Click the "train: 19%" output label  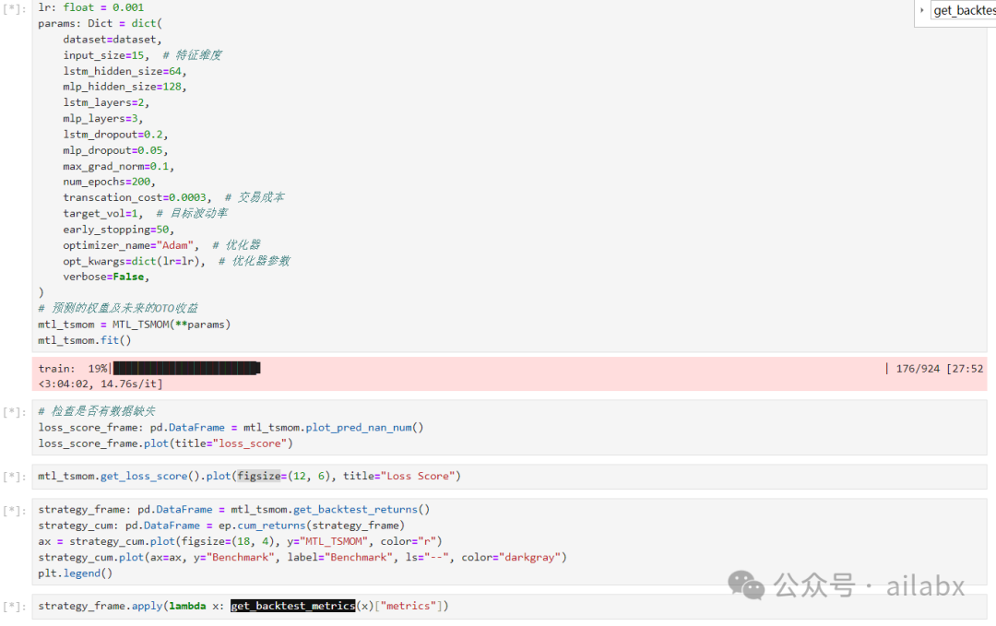(x=73, y=368)
